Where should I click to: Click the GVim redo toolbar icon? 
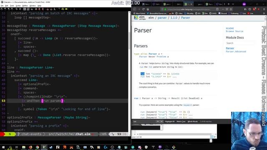(20, 9)
